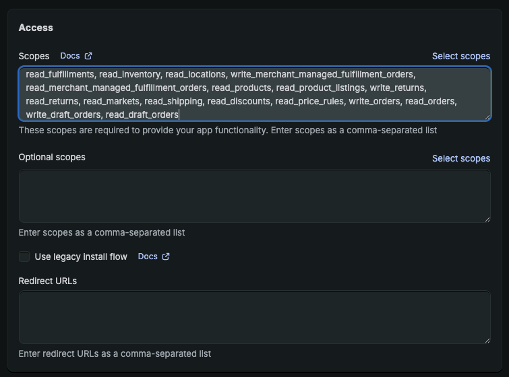Click inside the Redirect URLs text area
The image size is (509, 377).
pyautogui.click(x=254, y=317)
